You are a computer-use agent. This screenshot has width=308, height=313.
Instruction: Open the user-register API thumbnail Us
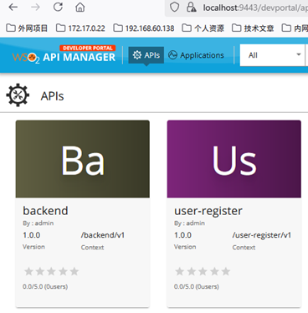click(x=234, y=159)
